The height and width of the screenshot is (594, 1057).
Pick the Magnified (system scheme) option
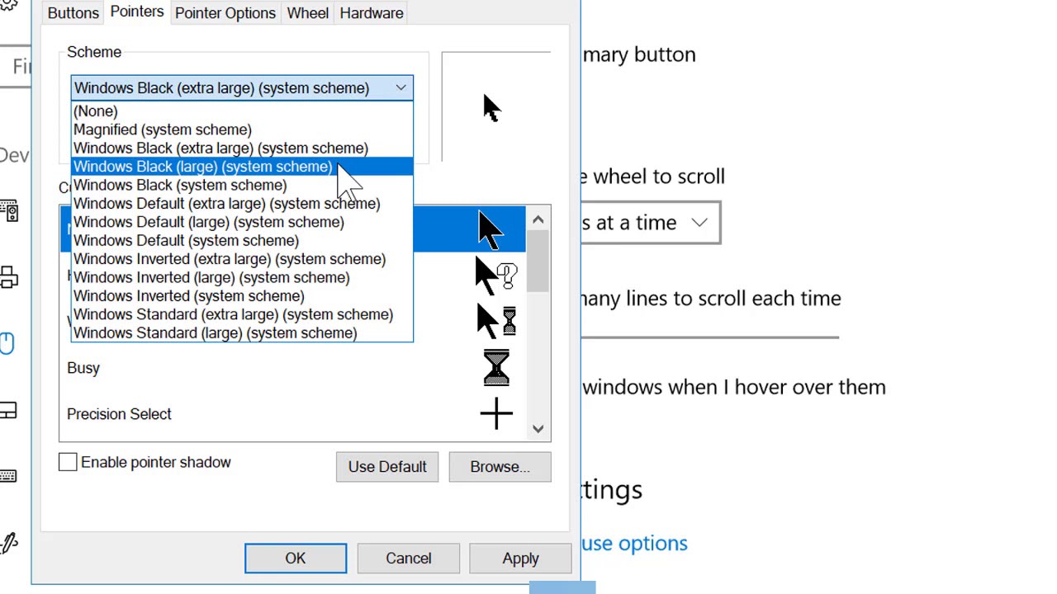point(242,130)
